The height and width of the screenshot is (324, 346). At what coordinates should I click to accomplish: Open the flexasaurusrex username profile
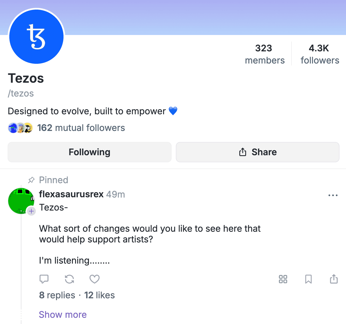pyautogui.click(x=71, y=194)
